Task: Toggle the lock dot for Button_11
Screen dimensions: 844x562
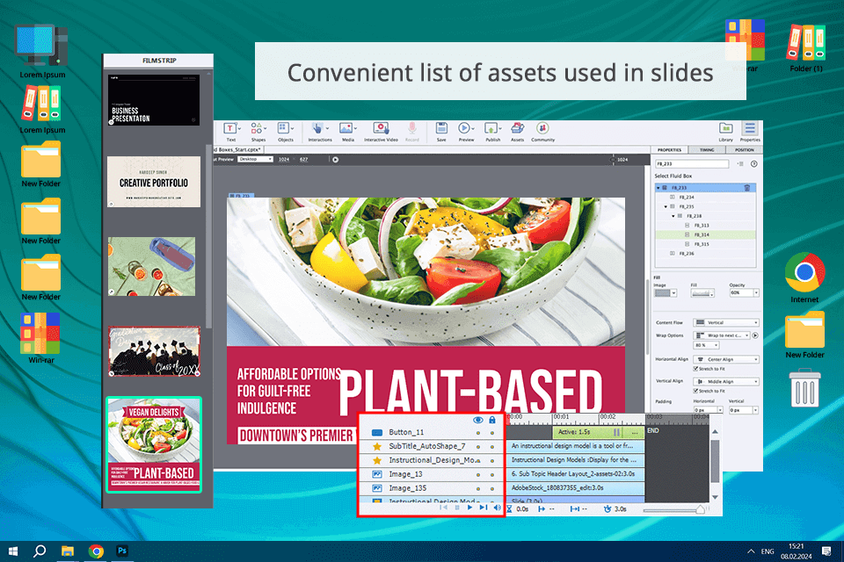Action: 492,433
